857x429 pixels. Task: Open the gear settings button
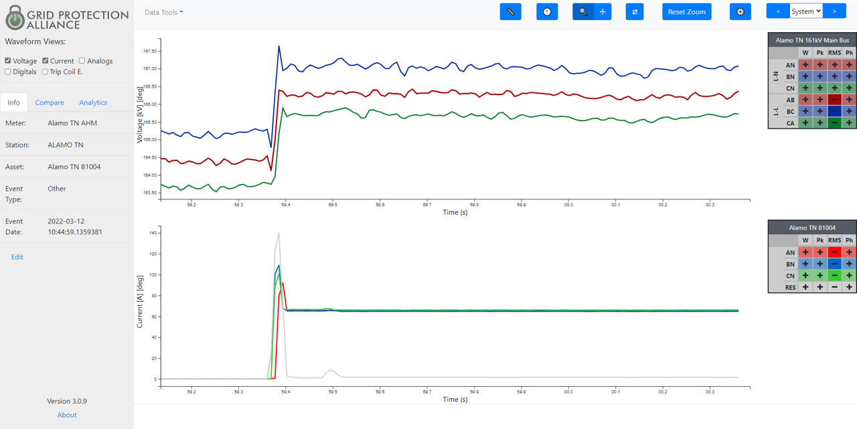click(x=740, y=11)
